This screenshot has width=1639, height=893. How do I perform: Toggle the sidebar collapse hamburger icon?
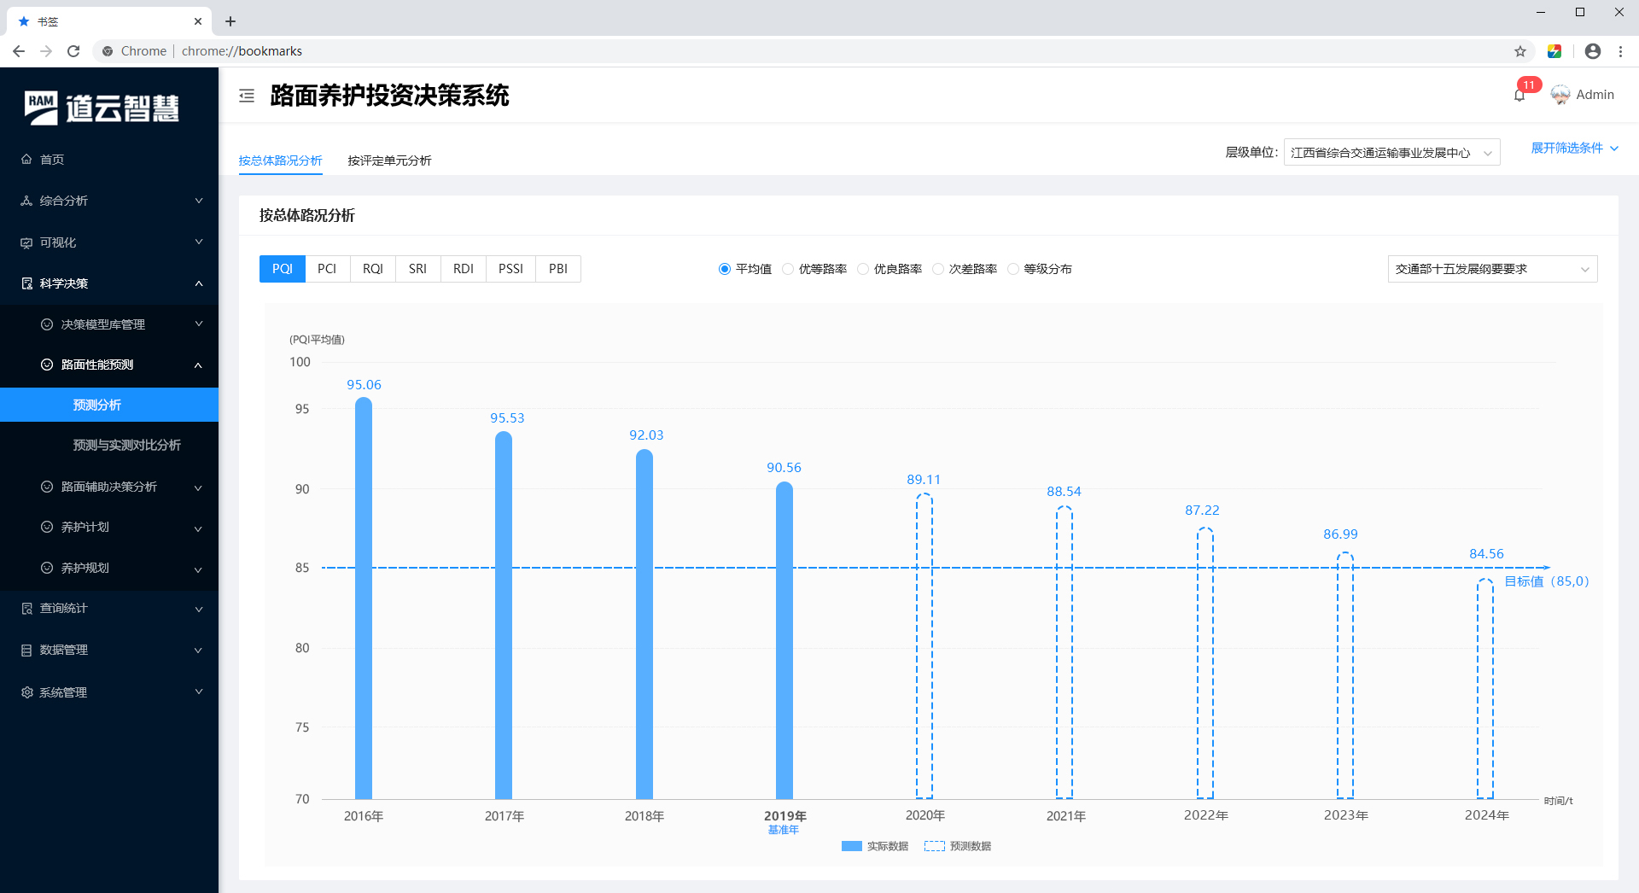[x=247, y=96]
